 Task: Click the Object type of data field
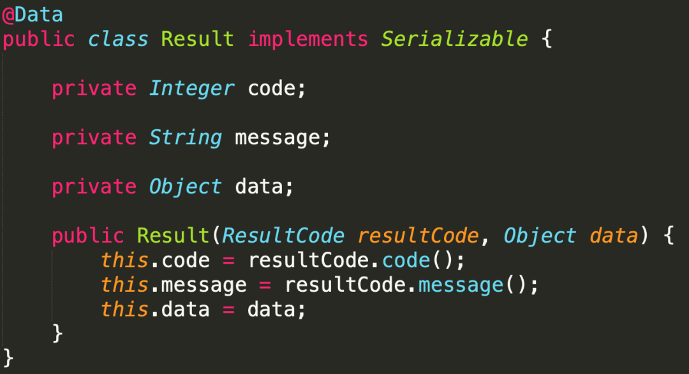[185, 187]
